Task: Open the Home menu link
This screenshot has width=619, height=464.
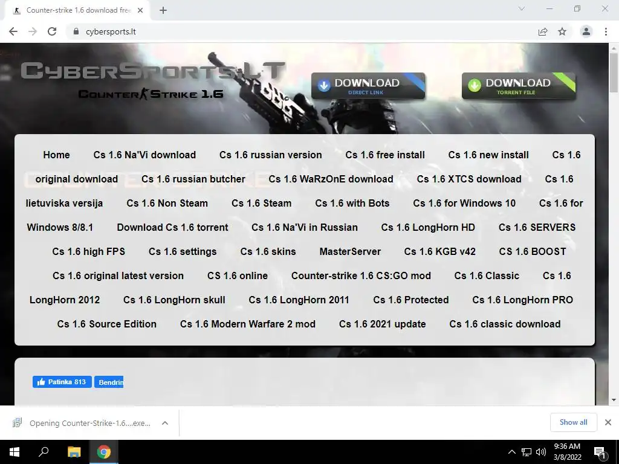Action: (x=56, y=155)
